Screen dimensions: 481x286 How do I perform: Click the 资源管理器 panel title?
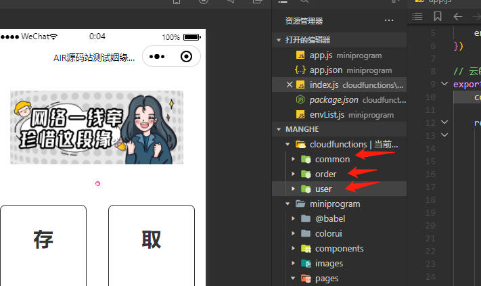(304, 21)
